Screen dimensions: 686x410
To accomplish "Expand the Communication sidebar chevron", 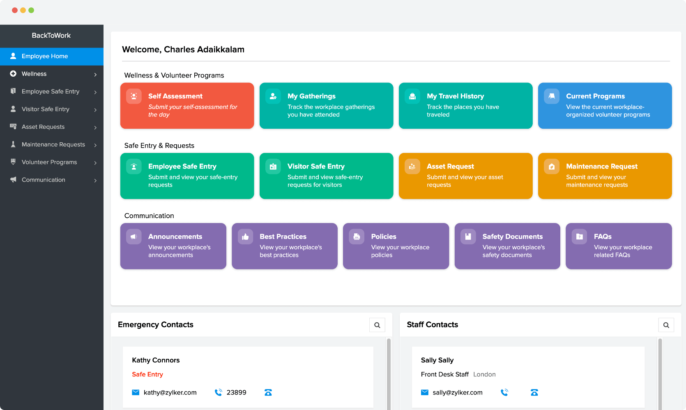I will [x=95, y=180].
